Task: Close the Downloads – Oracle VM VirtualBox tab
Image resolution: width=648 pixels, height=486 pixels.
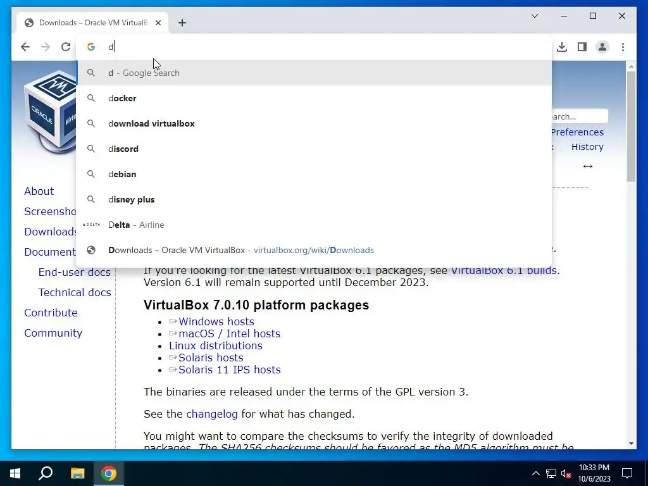Action: 158,23
